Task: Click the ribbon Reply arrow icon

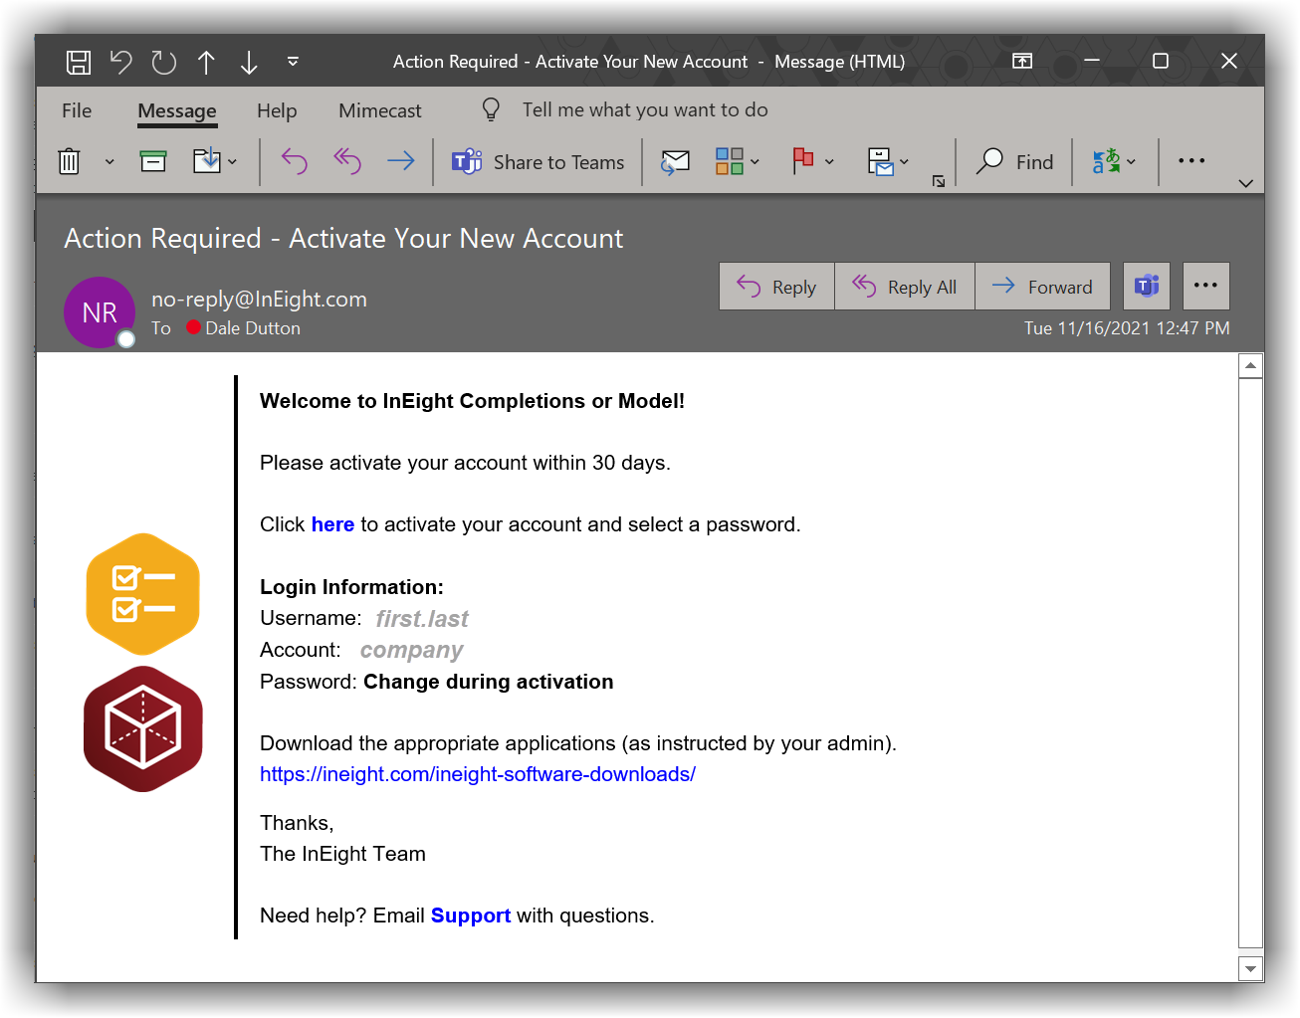Action: (295, 161)
